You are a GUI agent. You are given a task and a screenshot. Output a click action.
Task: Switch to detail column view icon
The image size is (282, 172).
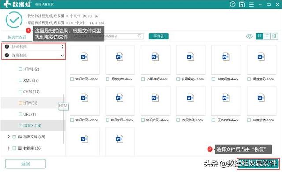[274, 36]
